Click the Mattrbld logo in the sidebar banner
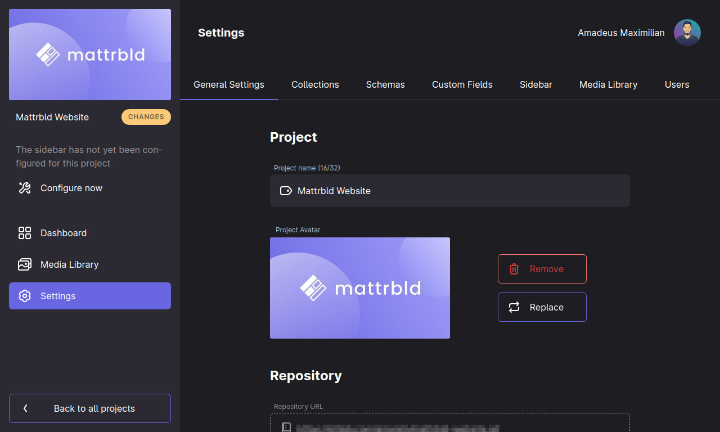 (90, 55)
